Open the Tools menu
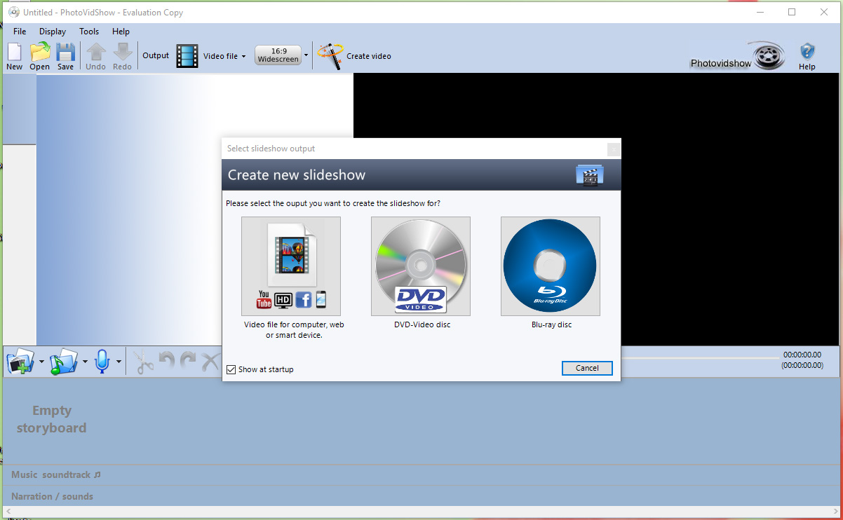 [x=89, y=32]
